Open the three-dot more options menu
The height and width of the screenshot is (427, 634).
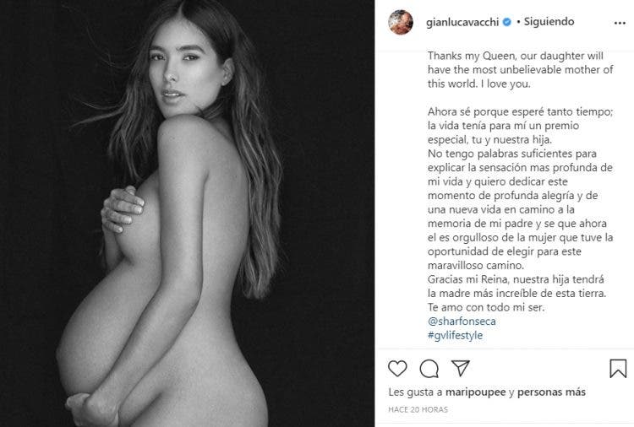620,23
